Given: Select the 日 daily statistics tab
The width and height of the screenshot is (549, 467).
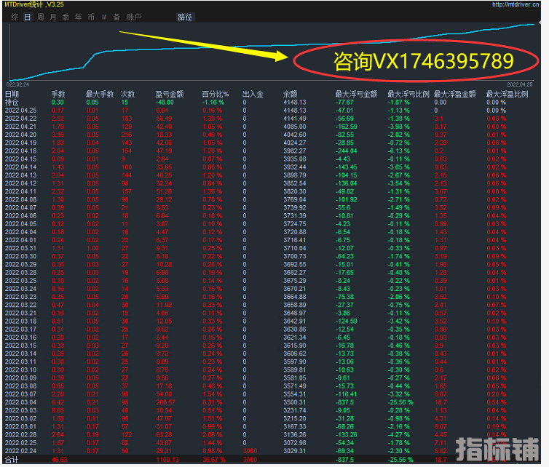Looking at the screenshot, I should [x=28, y=16].
